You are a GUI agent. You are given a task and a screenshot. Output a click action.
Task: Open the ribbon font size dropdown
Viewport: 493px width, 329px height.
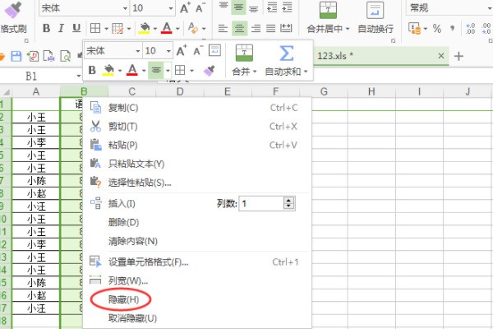(171, 8)
